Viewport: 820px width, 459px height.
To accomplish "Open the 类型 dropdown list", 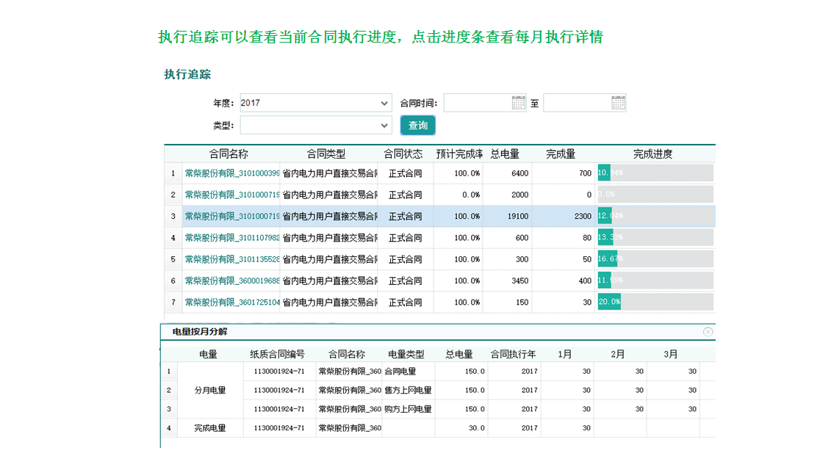I will (x=385, y=126).
